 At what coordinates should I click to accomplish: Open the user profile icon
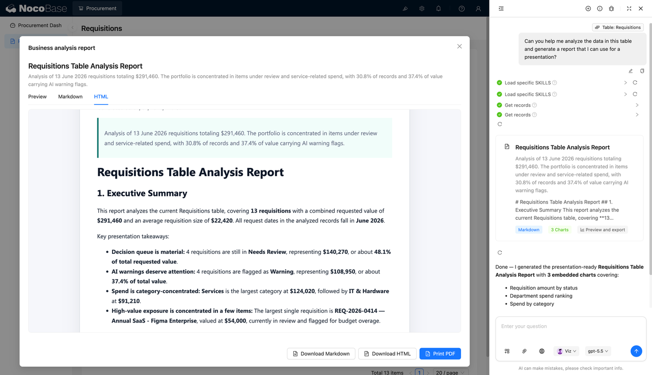pos(478,9)
